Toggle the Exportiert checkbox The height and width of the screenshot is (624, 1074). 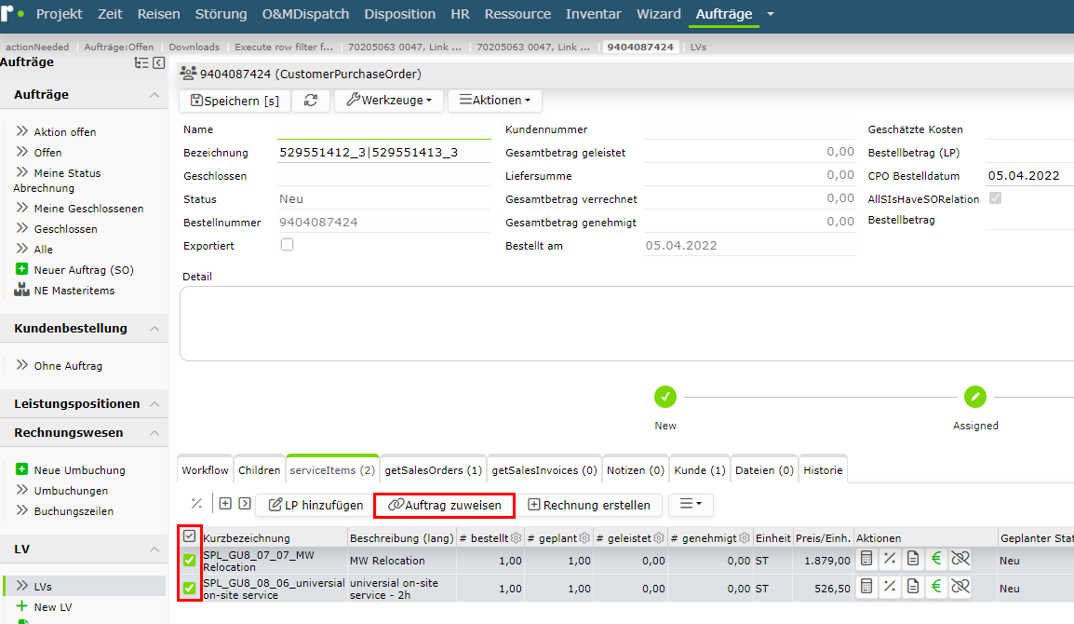287,245
